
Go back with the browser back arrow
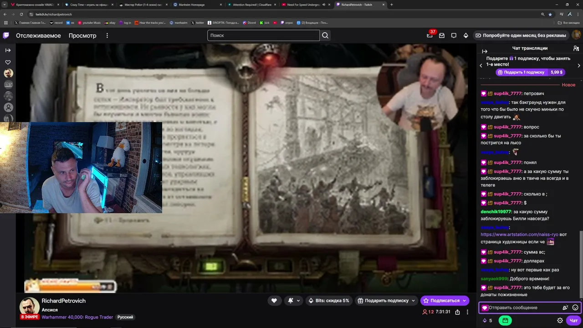pos(5,14)
